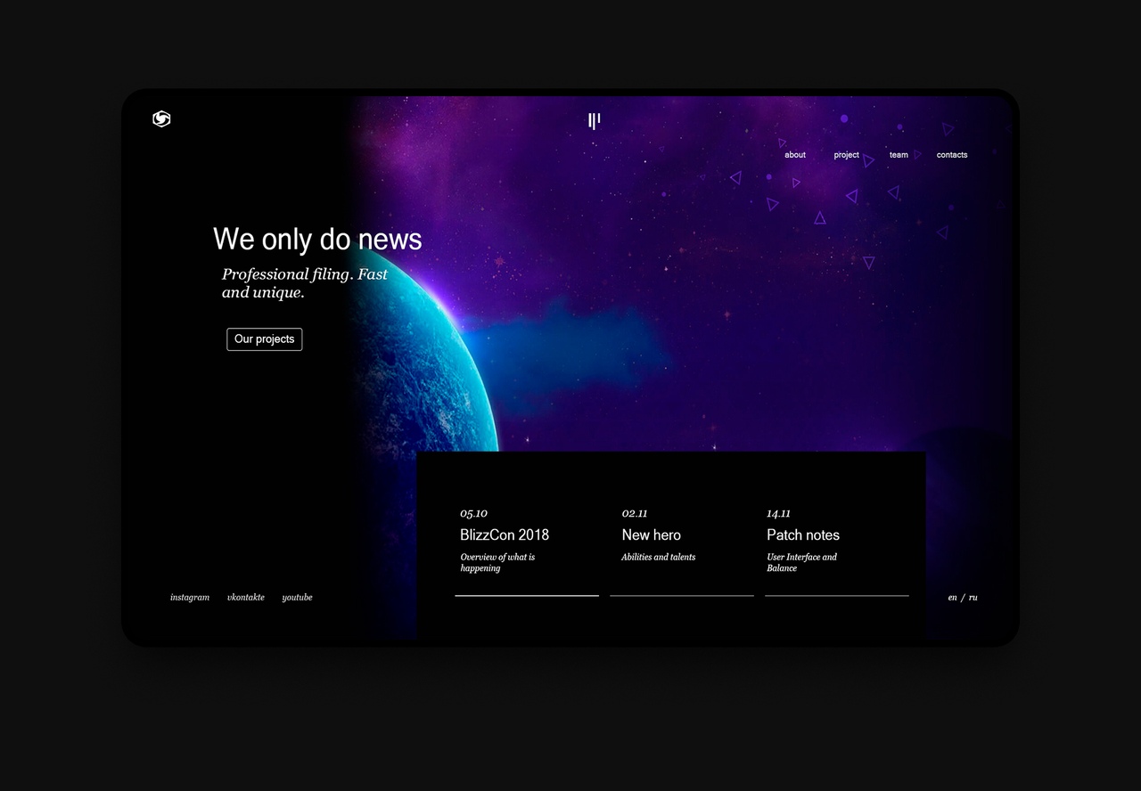The height and width of the screenshot is (791, 1141).
Task: Click the 05.10 date label
Action: (473, 514)
